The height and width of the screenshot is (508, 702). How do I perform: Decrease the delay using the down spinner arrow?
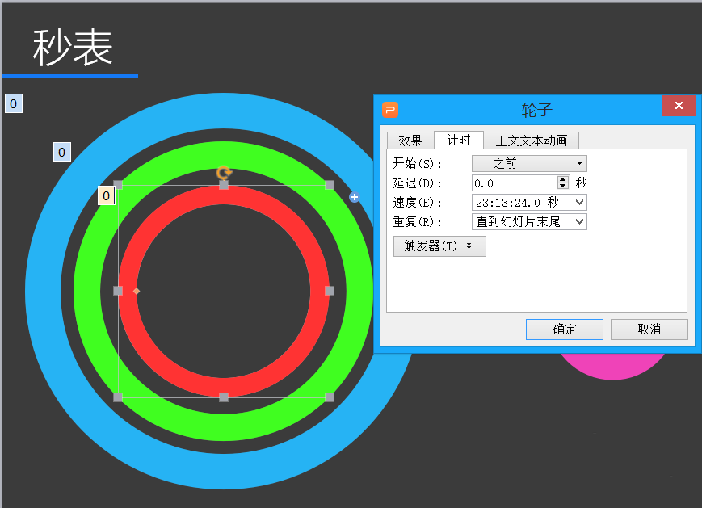coord(563,187)
